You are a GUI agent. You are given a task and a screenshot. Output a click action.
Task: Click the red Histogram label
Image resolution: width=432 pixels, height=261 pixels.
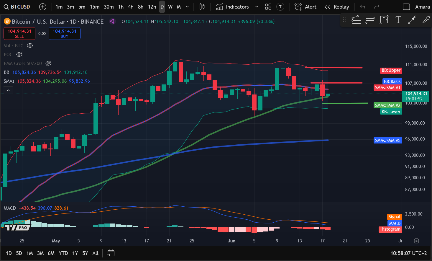pyautogui.click(x=390, y=229)
